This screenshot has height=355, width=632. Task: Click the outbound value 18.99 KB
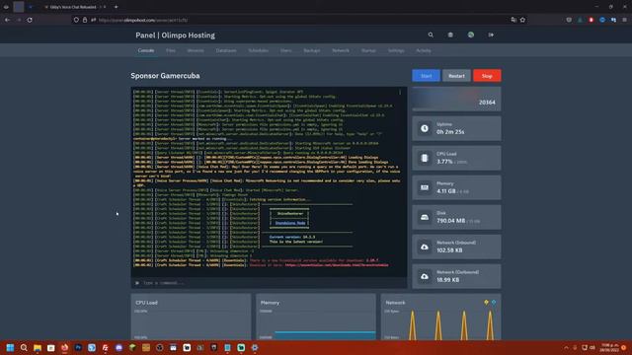(x=447, y=280)
